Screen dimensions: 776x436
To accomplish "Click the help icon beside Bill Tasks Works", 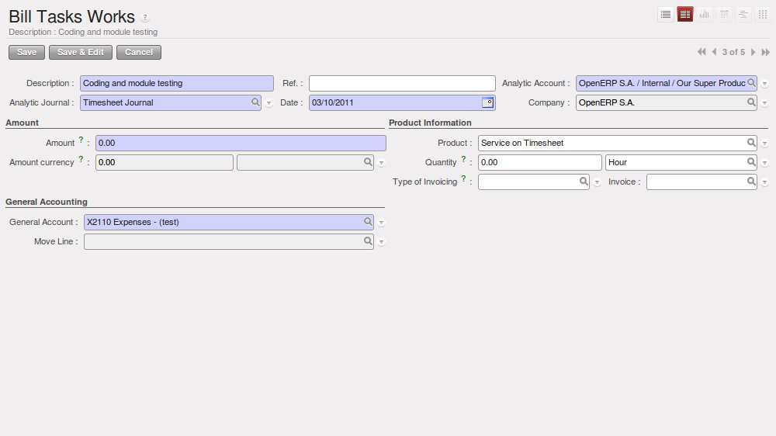I will click(146, 17).
